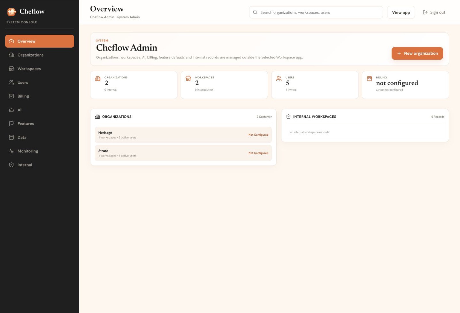Click the Features flag icon in sidebar
The height and width of the screenshot is (313, 460).
click(11, 124)
